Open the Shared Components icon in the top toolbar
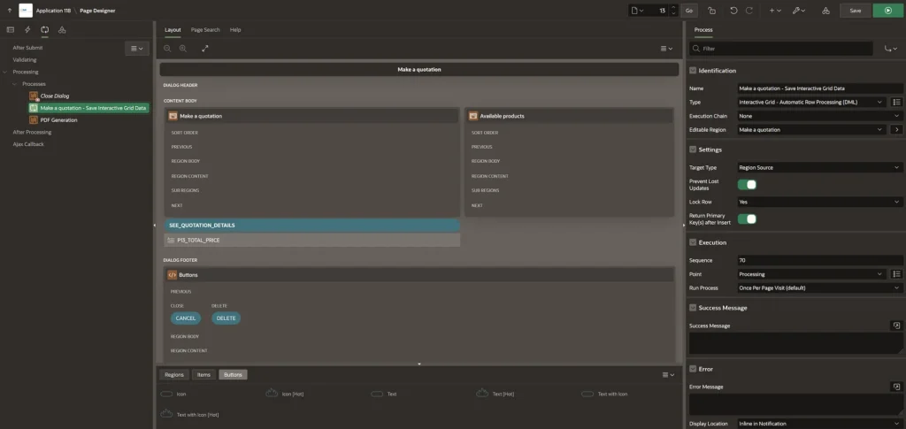The image size is (906, 429). 825,11
